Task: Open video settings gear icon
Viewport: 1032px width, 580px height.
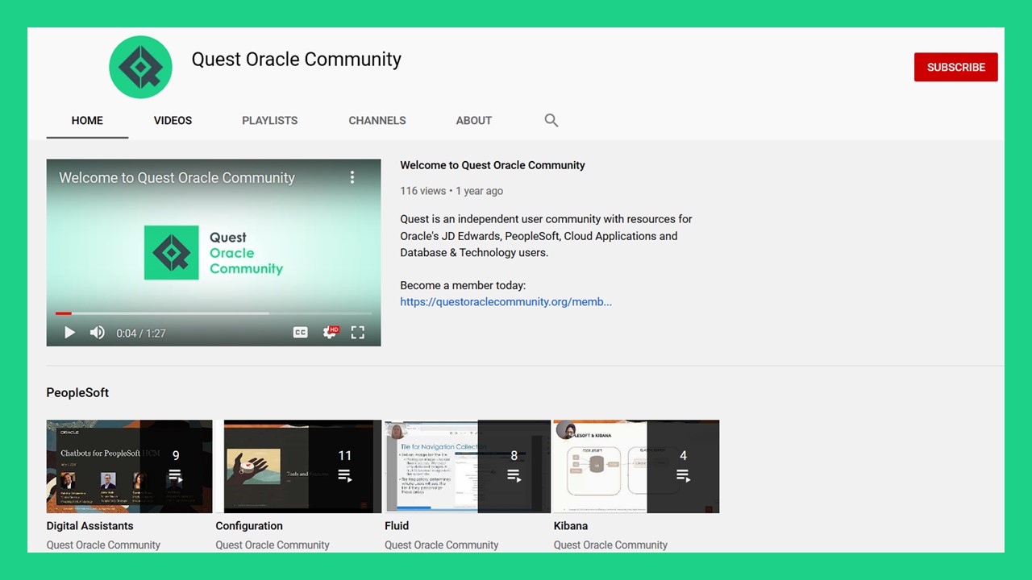Action: point(330,333)
